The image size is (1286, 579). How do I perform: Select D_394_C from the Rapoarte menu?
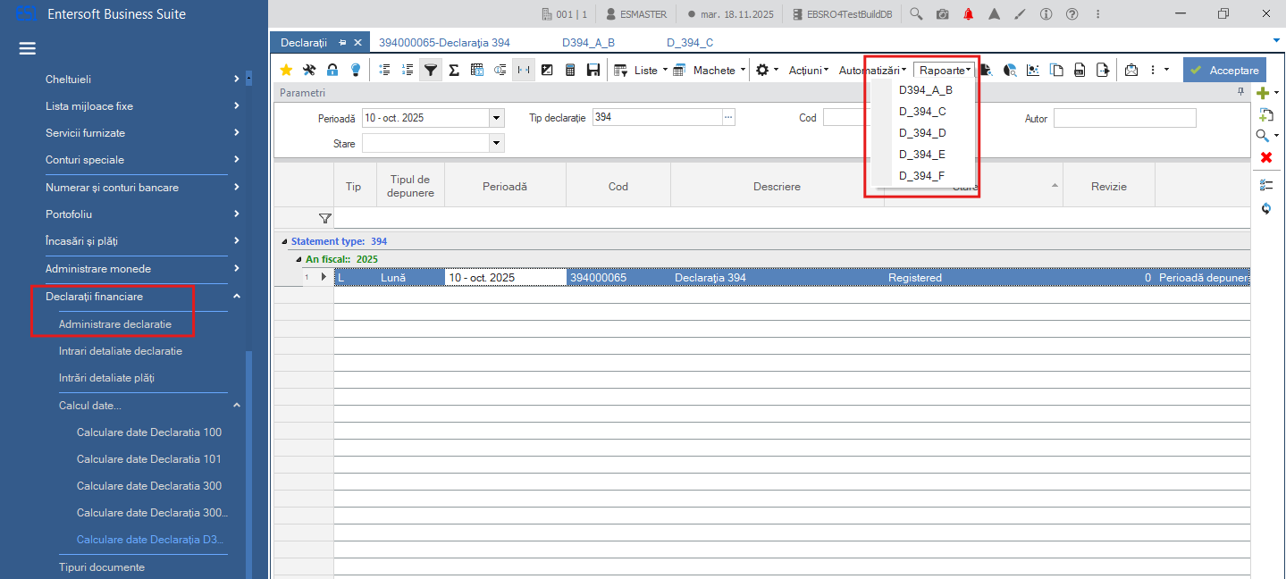(x=922, y=112)
